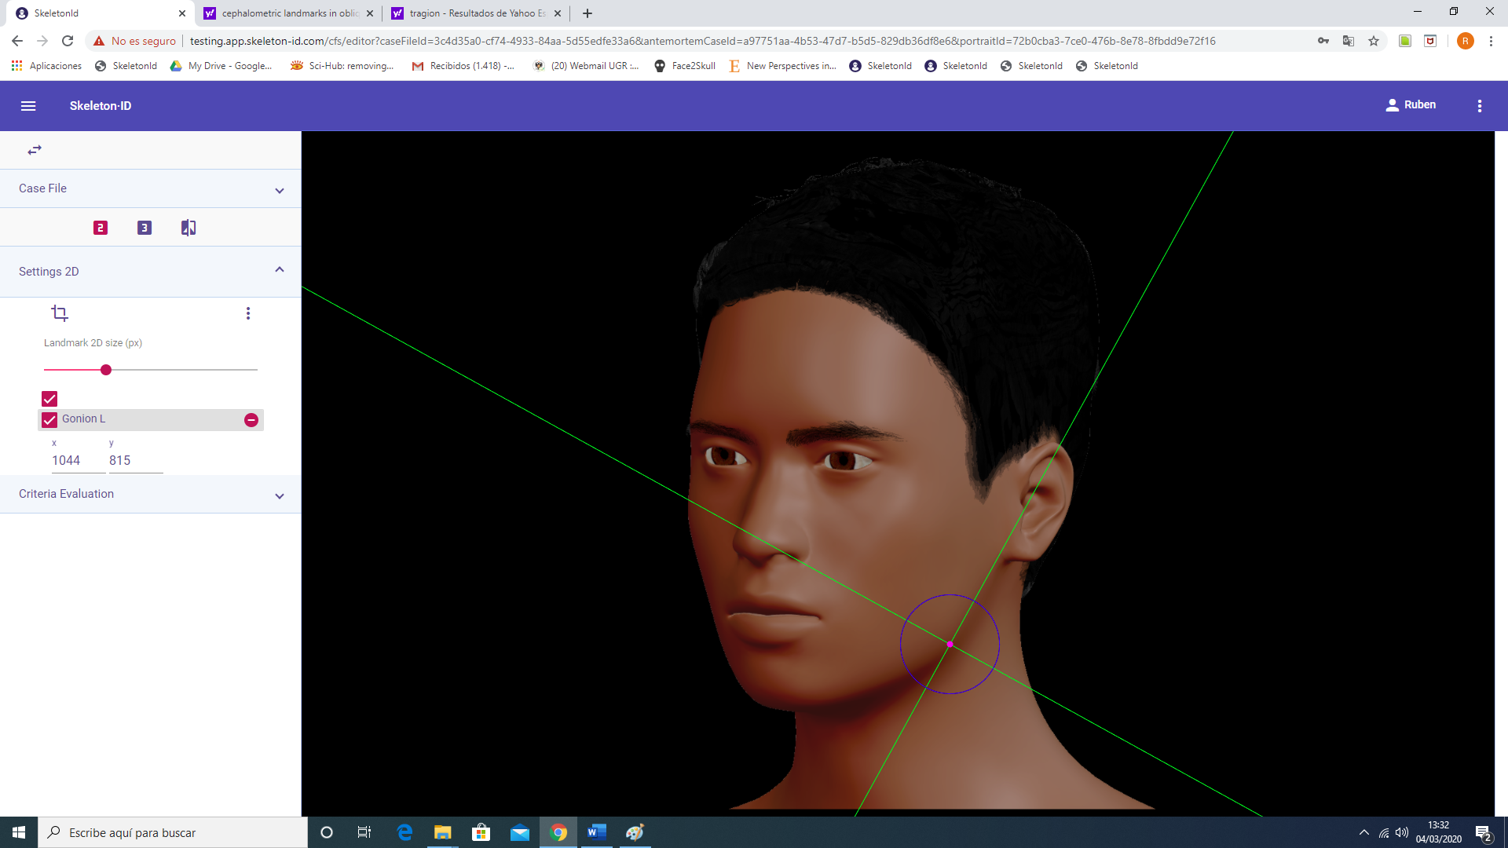This screenshot has width=1508, height=848.
Task: Toggle landmark visibility checkbox in Settings 2D
Action: point(49,399)
